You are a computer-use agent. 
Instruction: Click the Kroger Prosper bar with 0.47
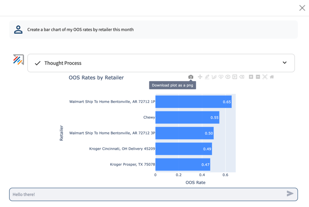(183, 164)
